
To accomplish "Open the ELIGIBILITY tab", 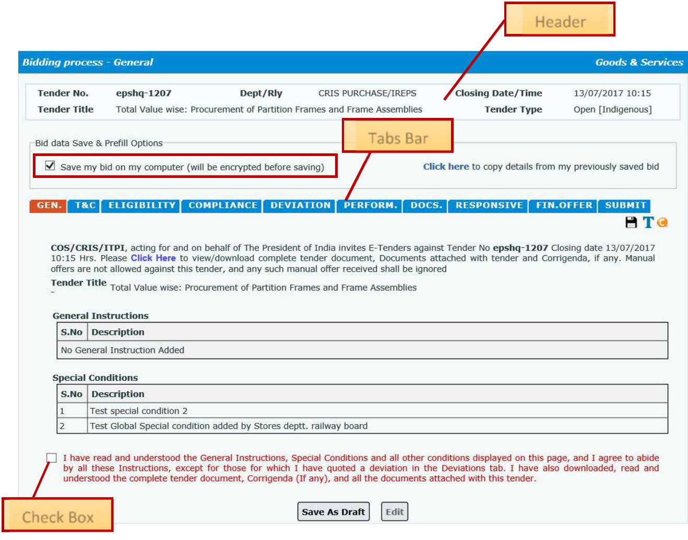I will click(x=140, y=206).
